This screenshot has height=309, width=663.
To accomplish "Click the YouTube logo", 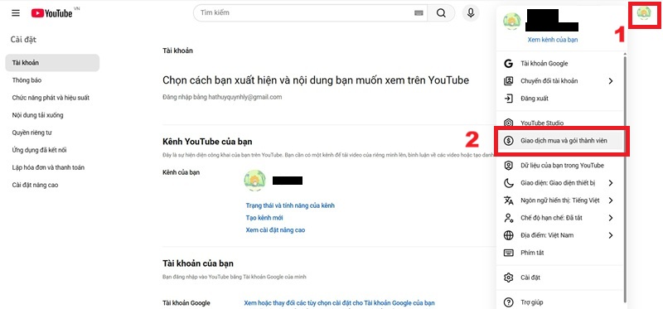I will pyautogui.click(x=52, y=13).
